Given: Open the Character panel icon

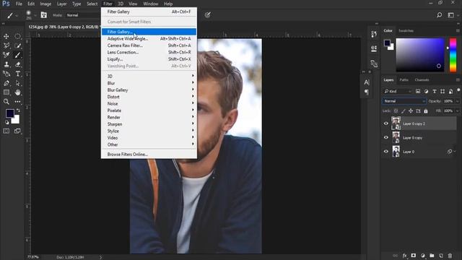Looking at the screenshot, I should 367,82.
